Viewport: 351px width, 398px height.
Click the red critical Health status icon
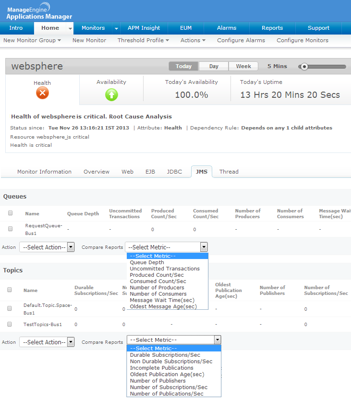point(42,93)
